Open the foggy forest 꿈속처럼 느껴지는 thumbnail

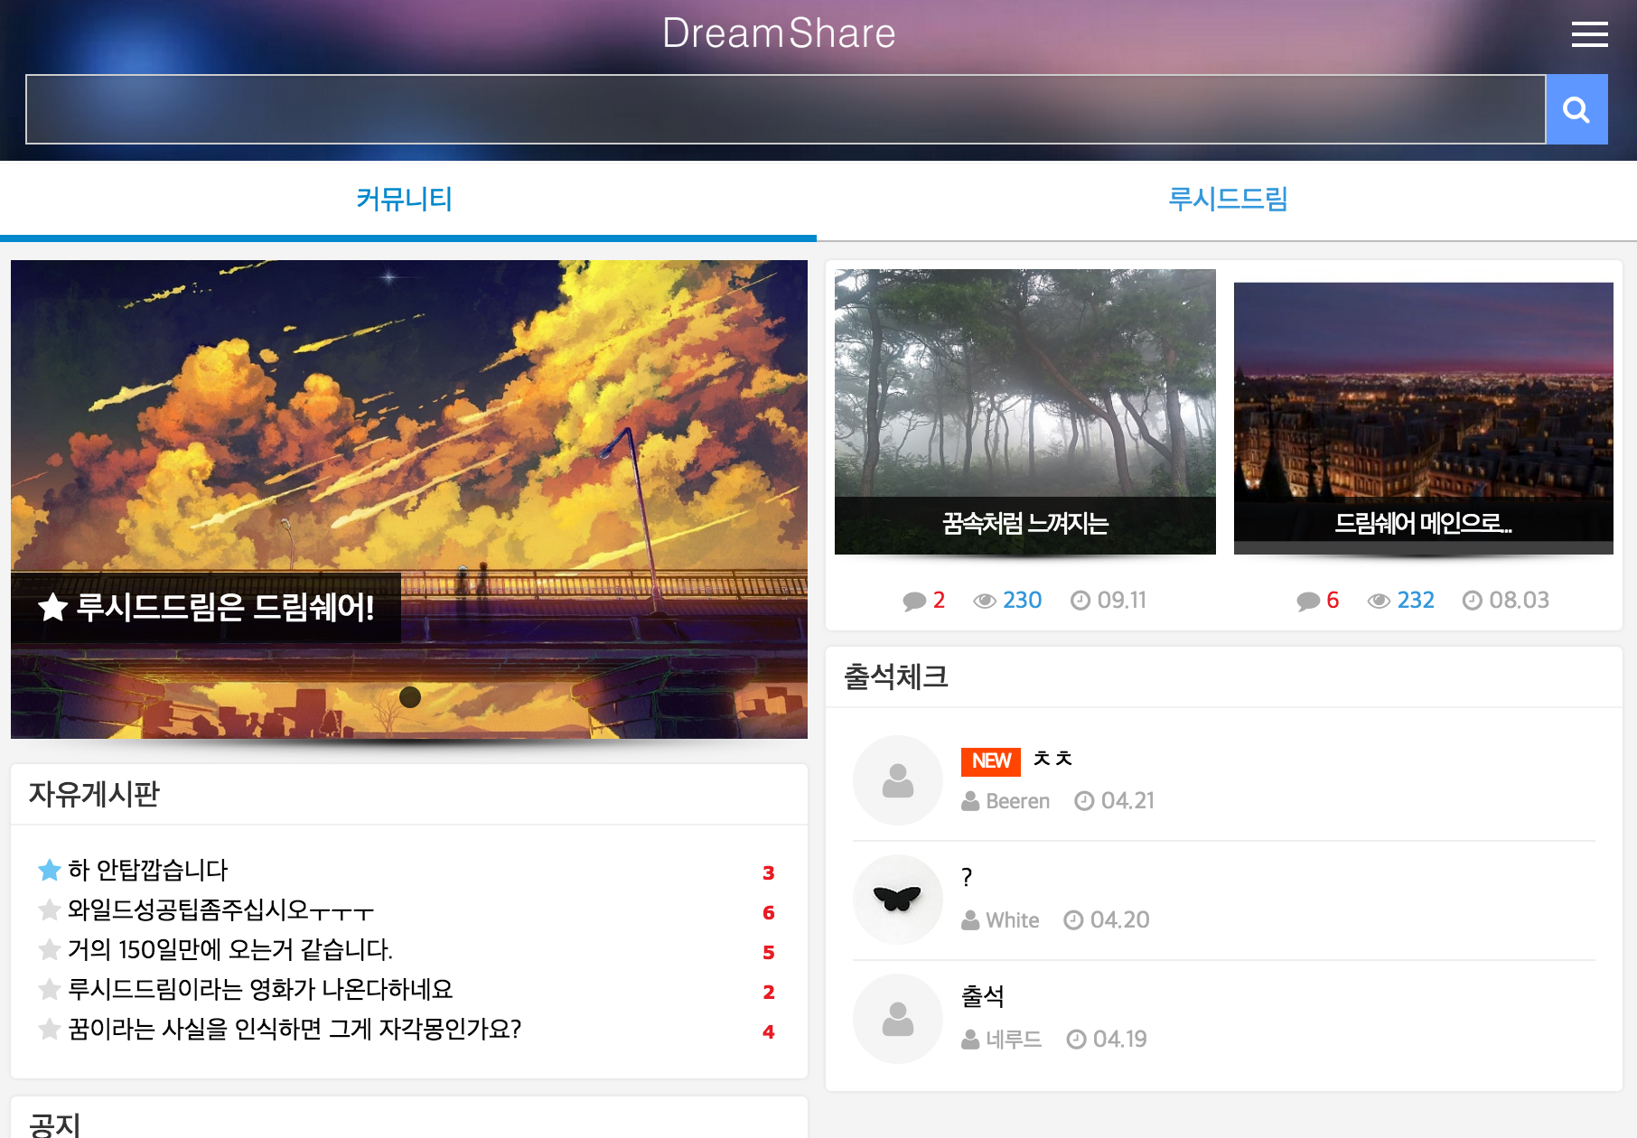click(x=1025, y=412)
